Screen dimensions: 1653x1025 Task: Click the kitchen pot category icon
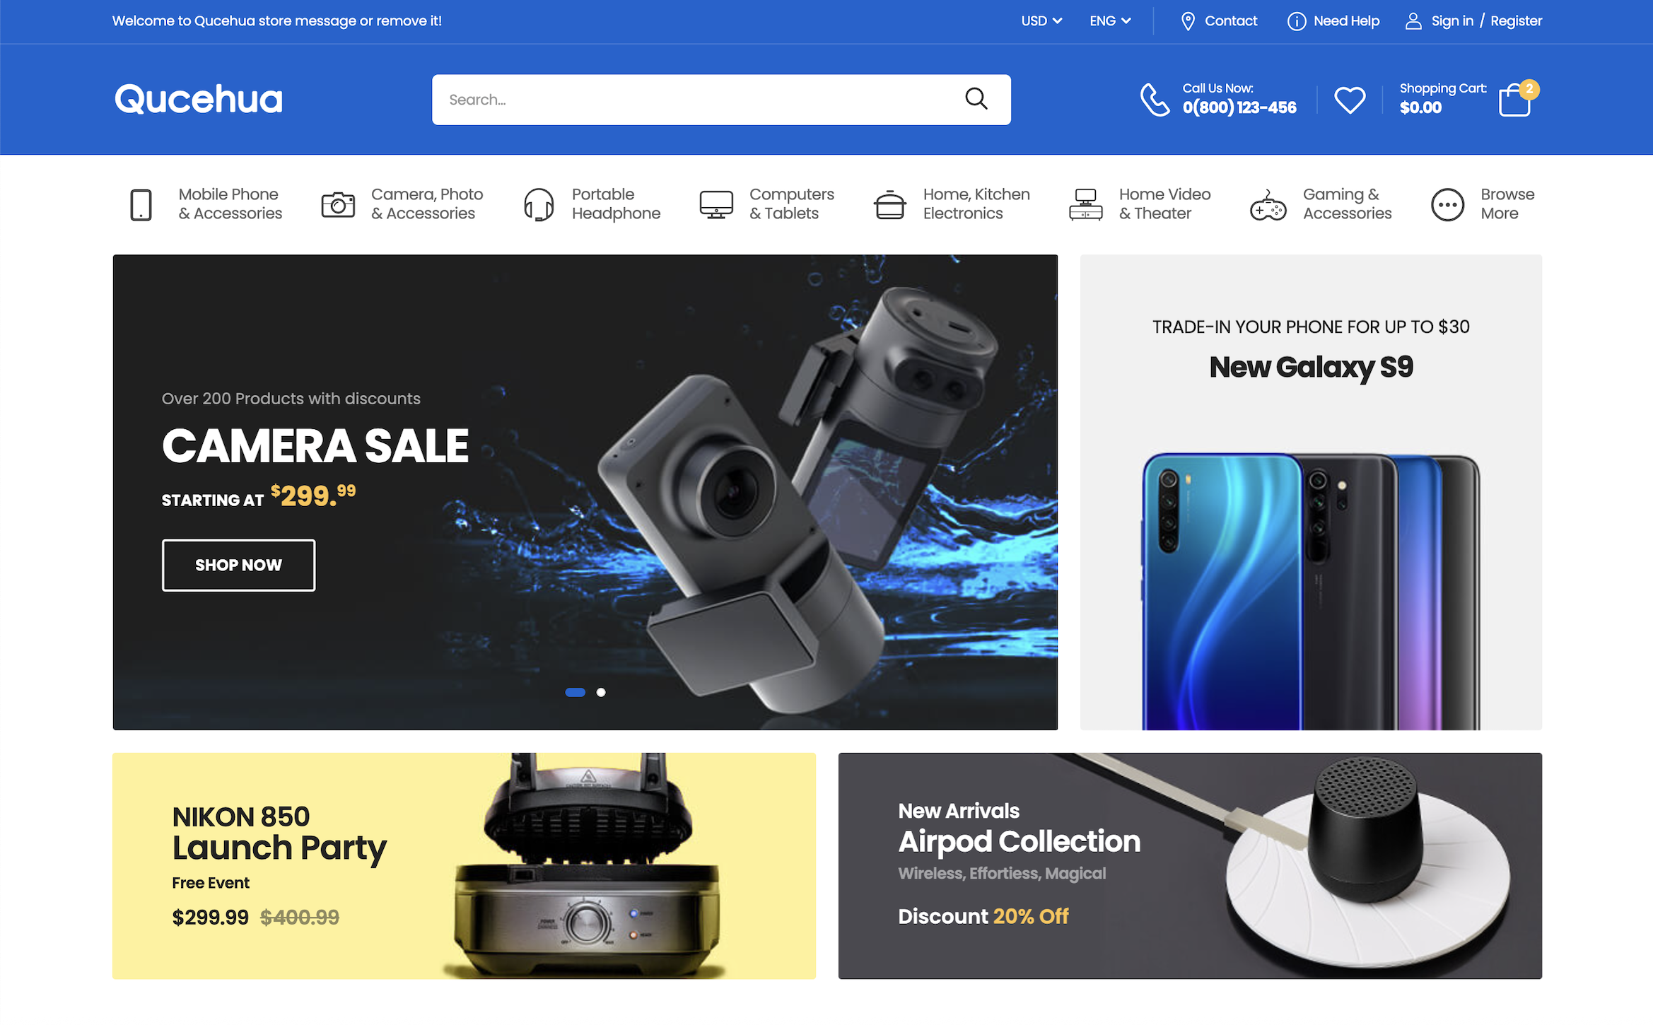coord(889,205)
